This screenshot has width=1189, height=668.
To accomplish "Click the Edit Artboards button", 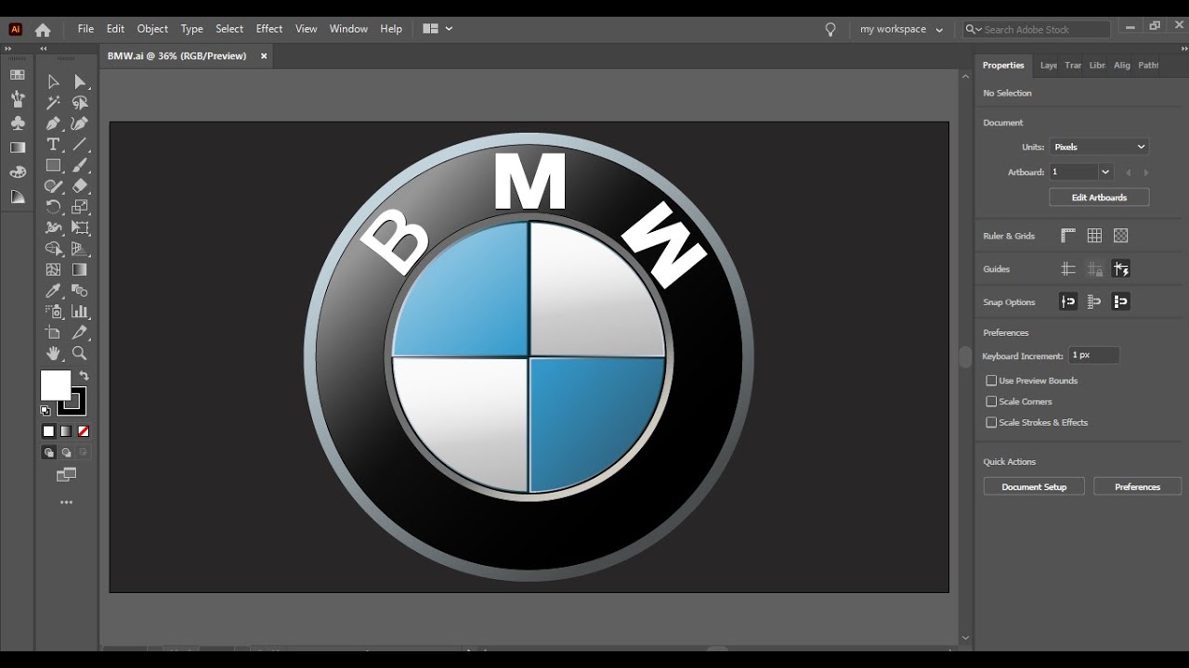I will [1099, 198].
